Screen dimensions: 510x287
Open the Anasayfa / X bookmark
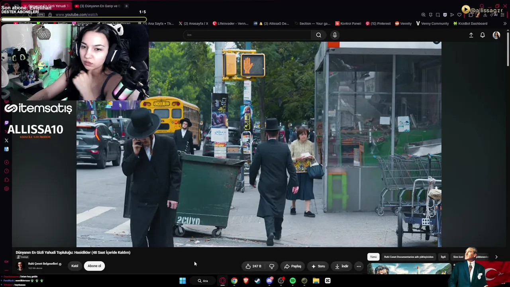[193, 24]
